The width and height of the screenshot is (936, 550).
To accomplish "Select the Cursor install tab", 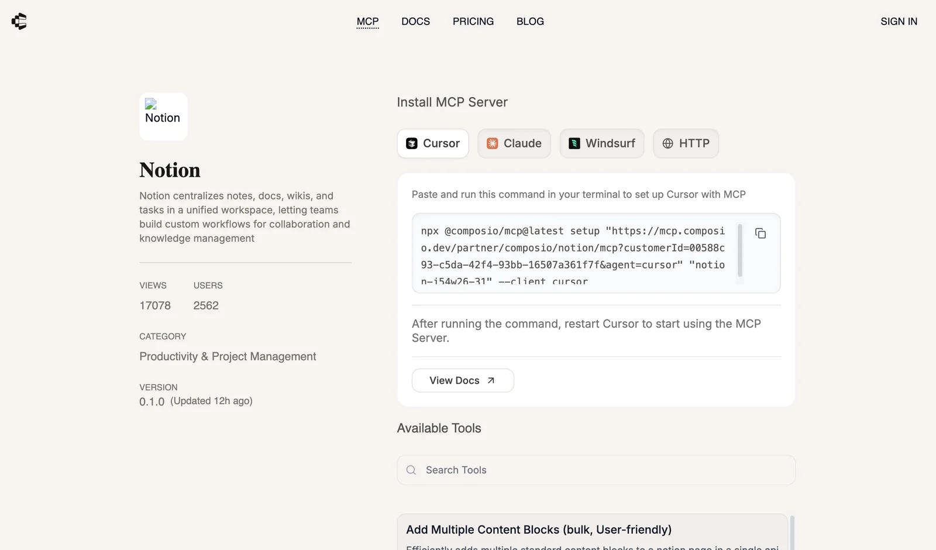I will [433, 143].
